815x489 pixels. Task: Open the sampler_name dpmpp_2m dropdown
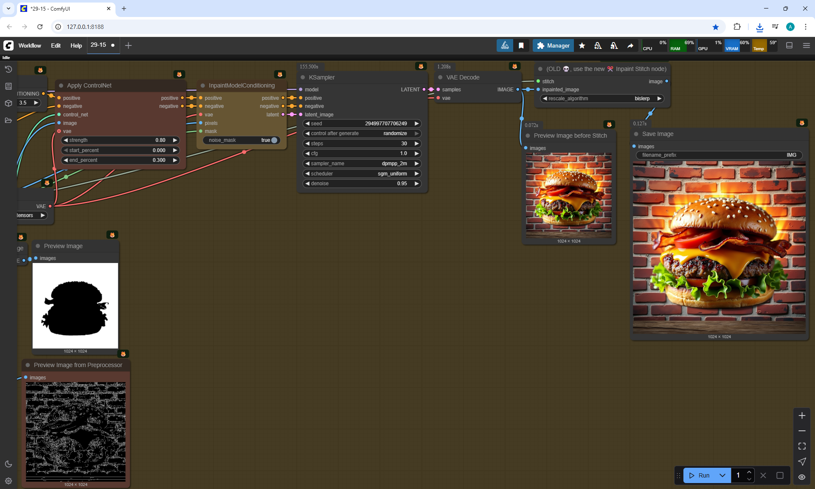click(362, 164)
